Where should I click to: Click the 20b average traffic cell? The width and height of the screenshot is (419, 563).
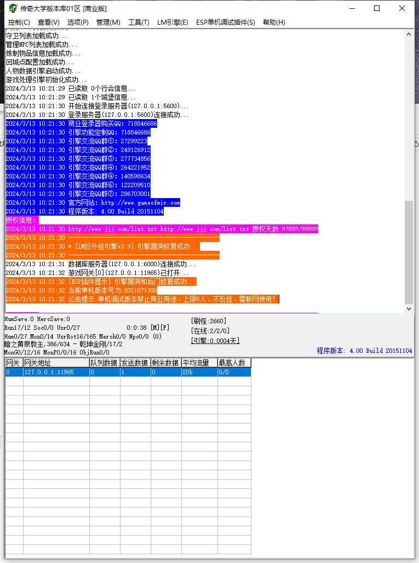tap(199, 373)
